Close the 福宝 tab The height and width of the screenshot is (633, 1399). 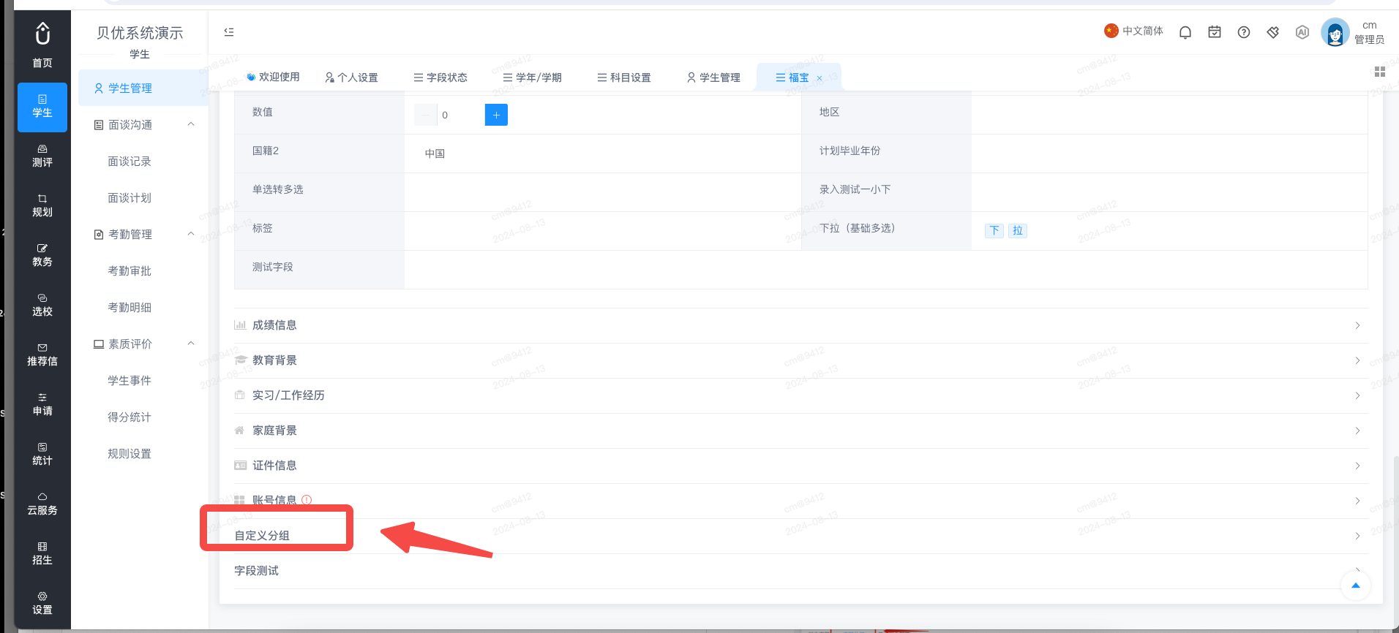coord(819,78)
